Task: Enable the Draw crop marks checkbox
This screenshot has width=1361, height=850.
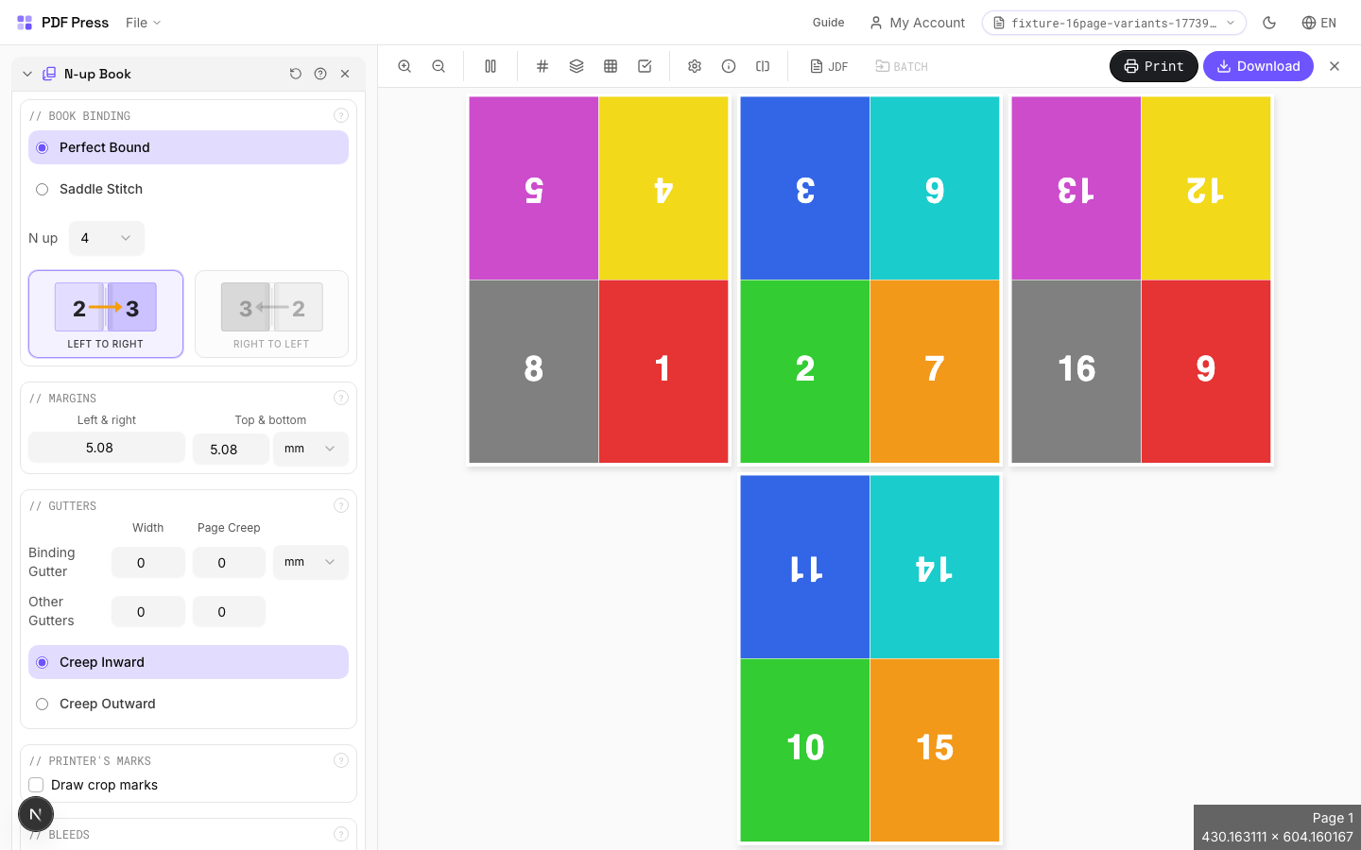Action: coord(35,785)
